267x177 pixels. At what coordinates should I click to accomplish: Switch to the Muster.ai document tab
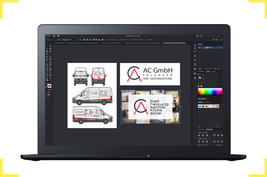pos(111,43)
